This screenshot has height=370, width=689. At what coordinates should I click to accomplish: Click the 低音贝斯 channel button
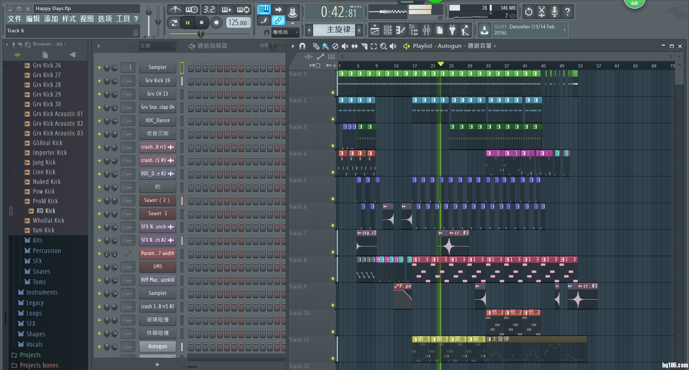[158, 134]
